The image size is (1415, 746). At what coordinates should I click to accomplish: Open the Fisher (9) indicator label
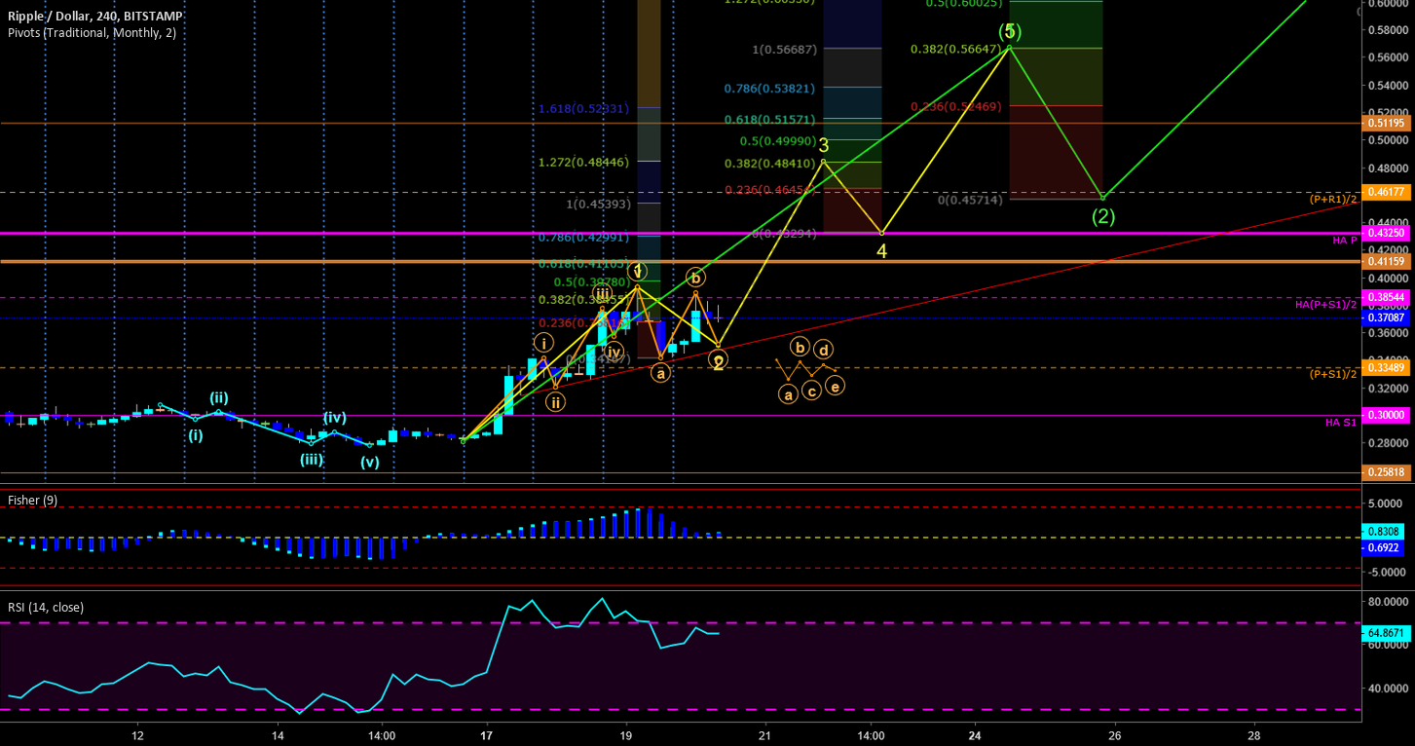click(x=32, y=500)
